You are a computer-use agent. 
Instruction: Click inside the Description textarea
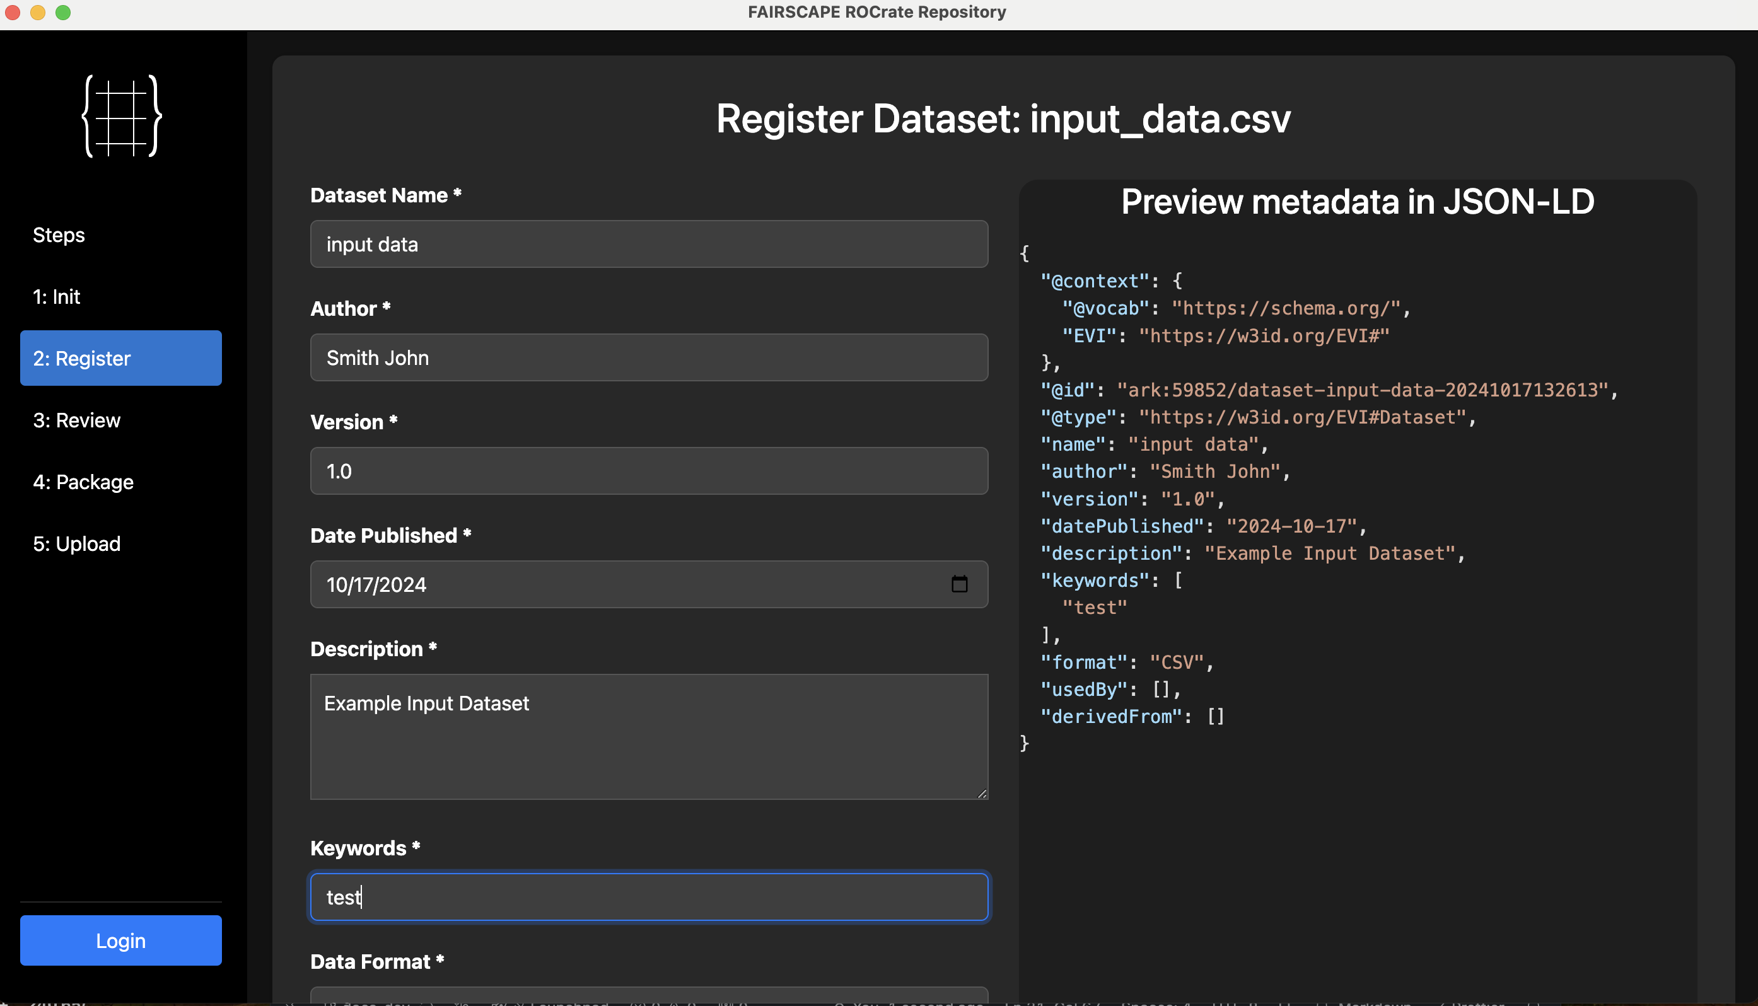649,736
